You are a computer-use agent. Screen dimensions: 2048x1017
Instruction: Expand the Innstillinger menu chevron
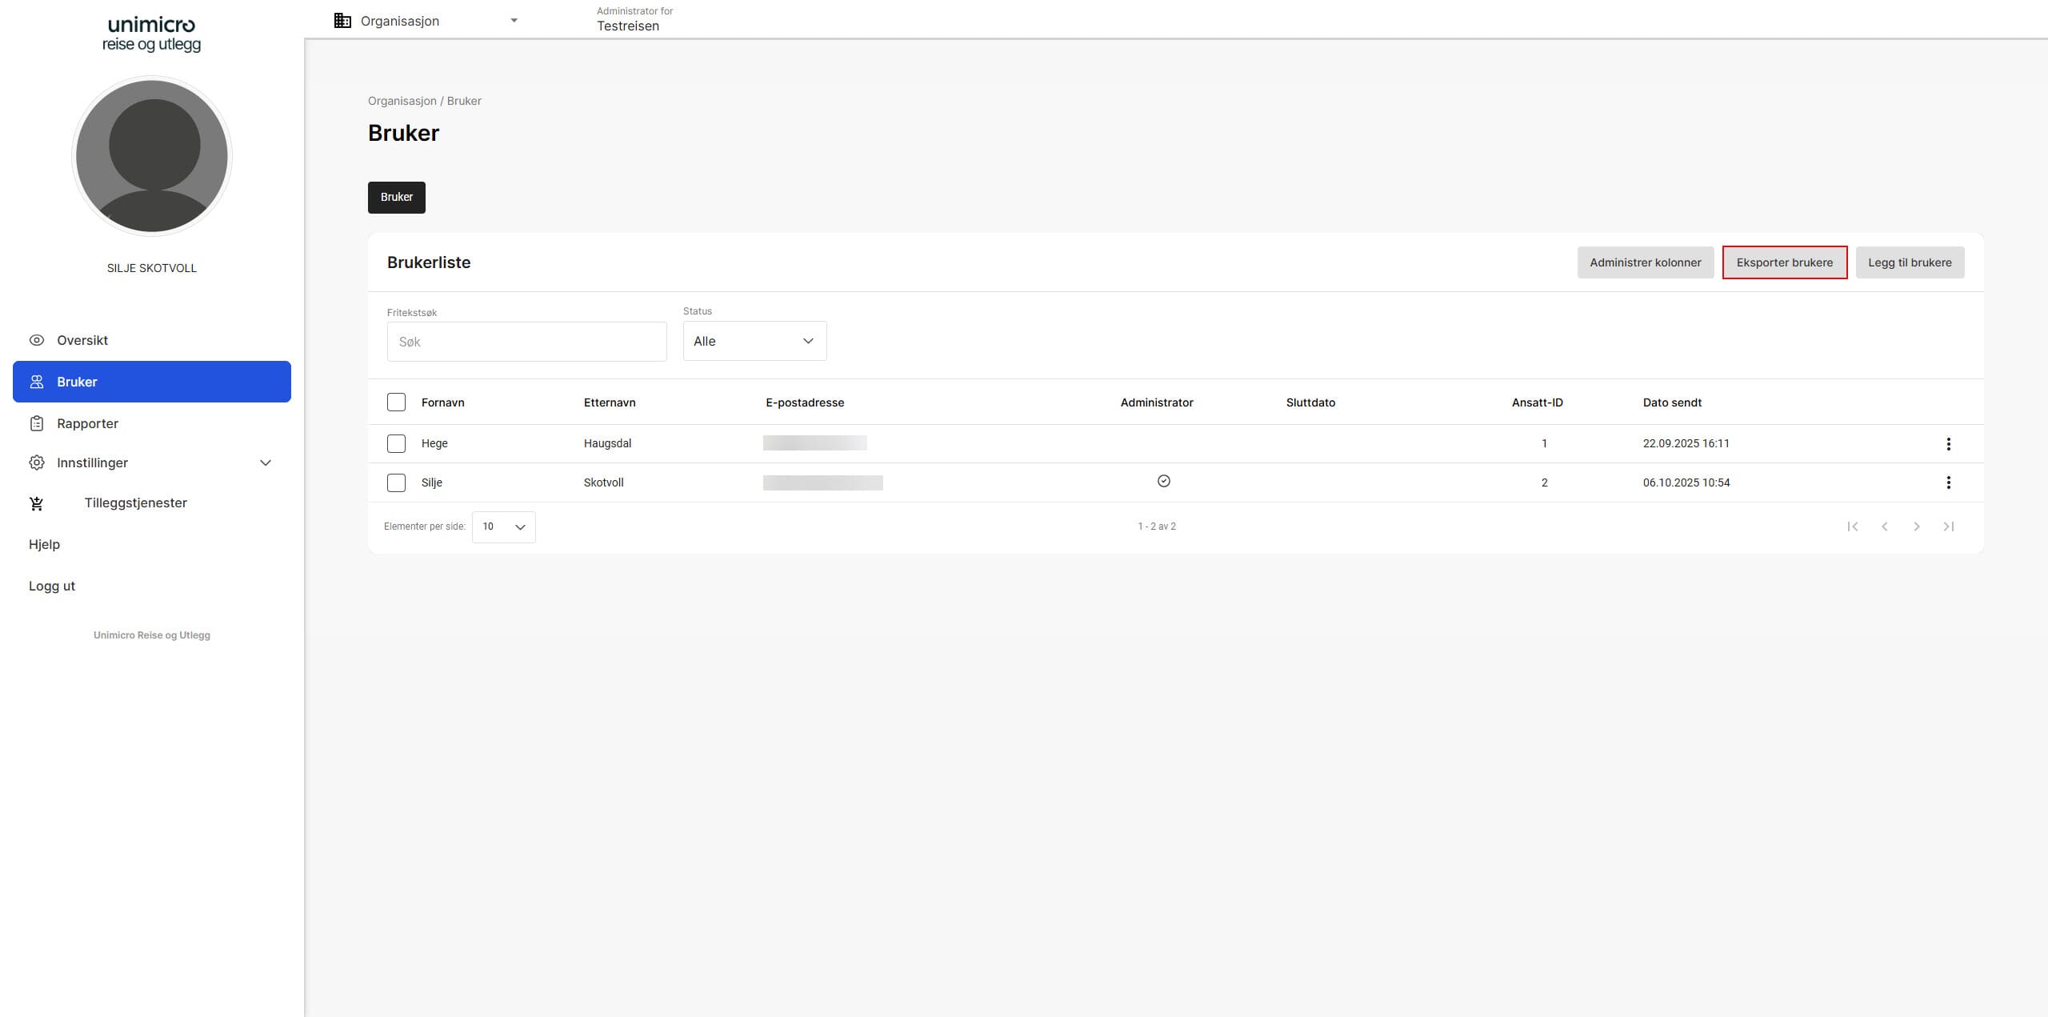266,462
